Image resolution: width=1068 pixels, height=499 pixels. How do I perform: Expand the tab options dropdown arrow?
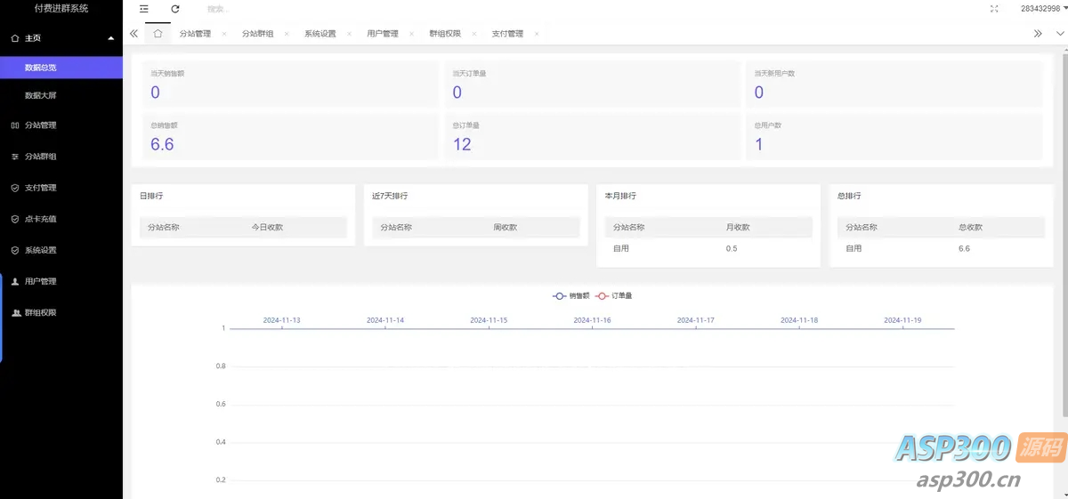click(1059, 34)
